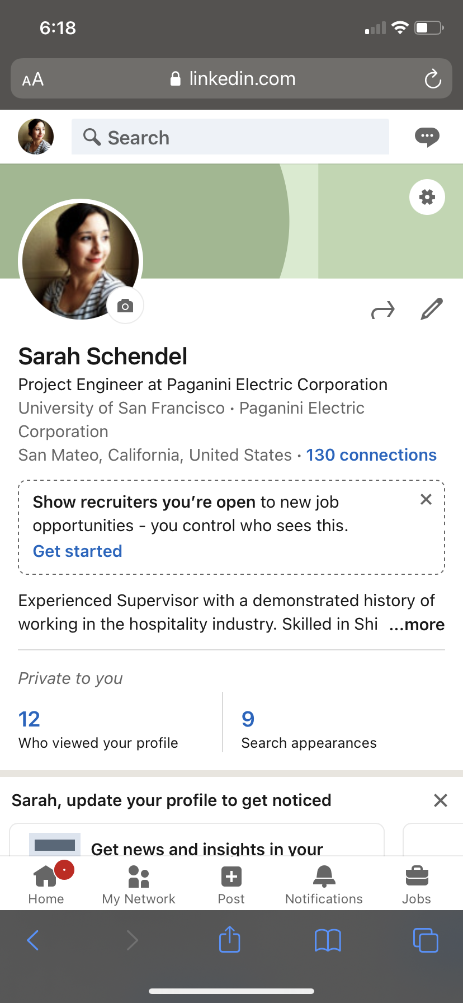Reload the page in Safari address bar

tap(433, 79)
